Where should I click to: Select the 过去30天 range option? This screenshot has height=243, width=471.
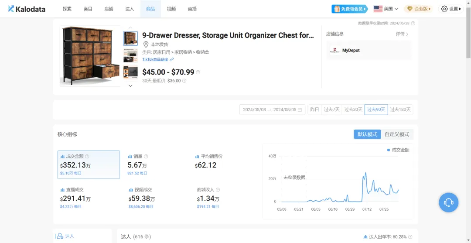pos(353,110)
